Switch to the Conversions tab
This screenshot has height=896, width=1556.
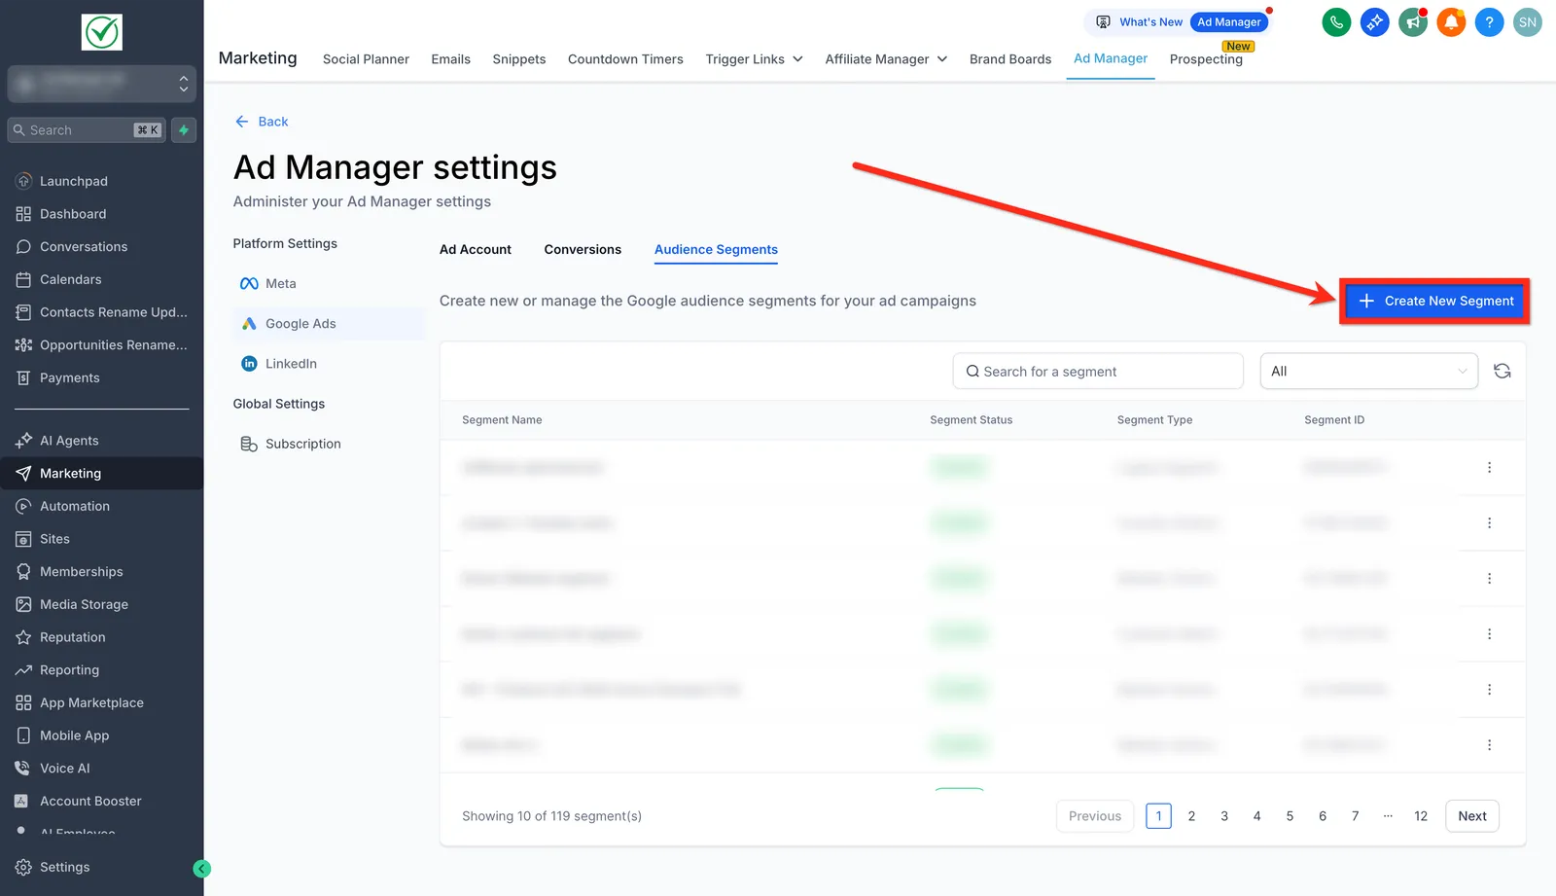tap(583, 250)
